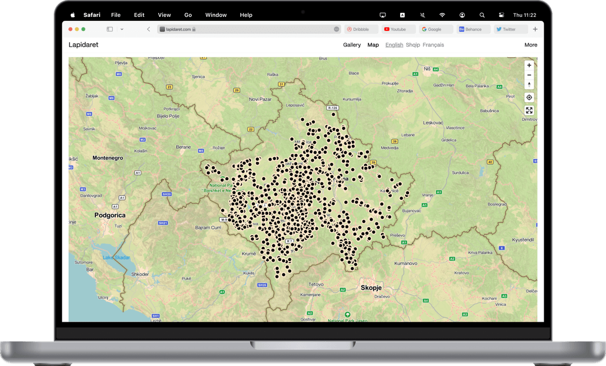
Task: Click the lapidaret.com address bar
Action: click(247, 29)
